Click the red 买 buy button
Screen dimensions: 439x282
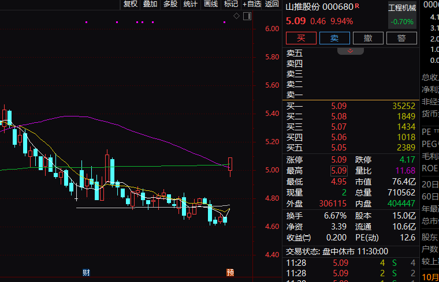301,38
